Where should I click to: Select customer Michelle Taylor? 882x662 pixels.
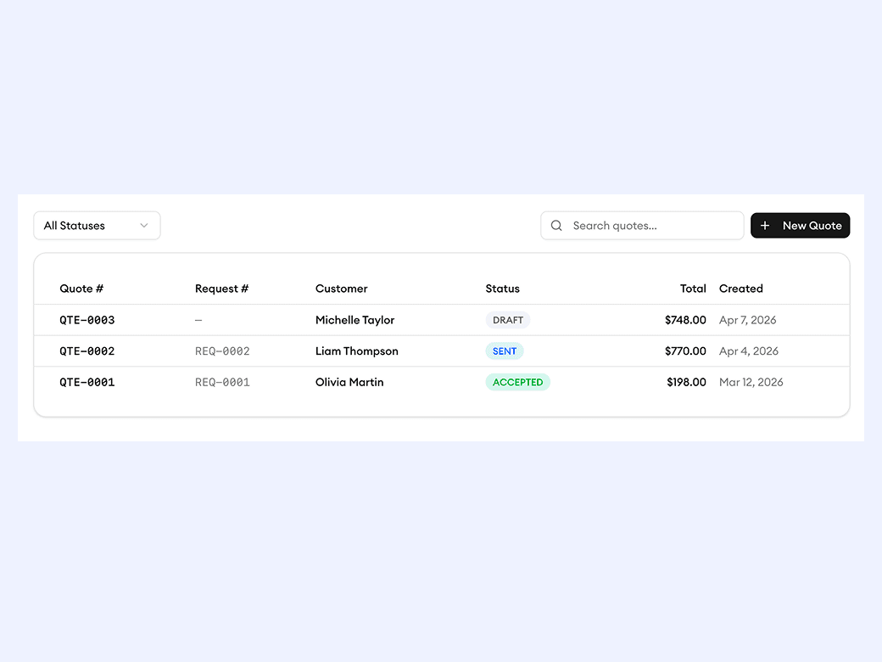[354, 320]
